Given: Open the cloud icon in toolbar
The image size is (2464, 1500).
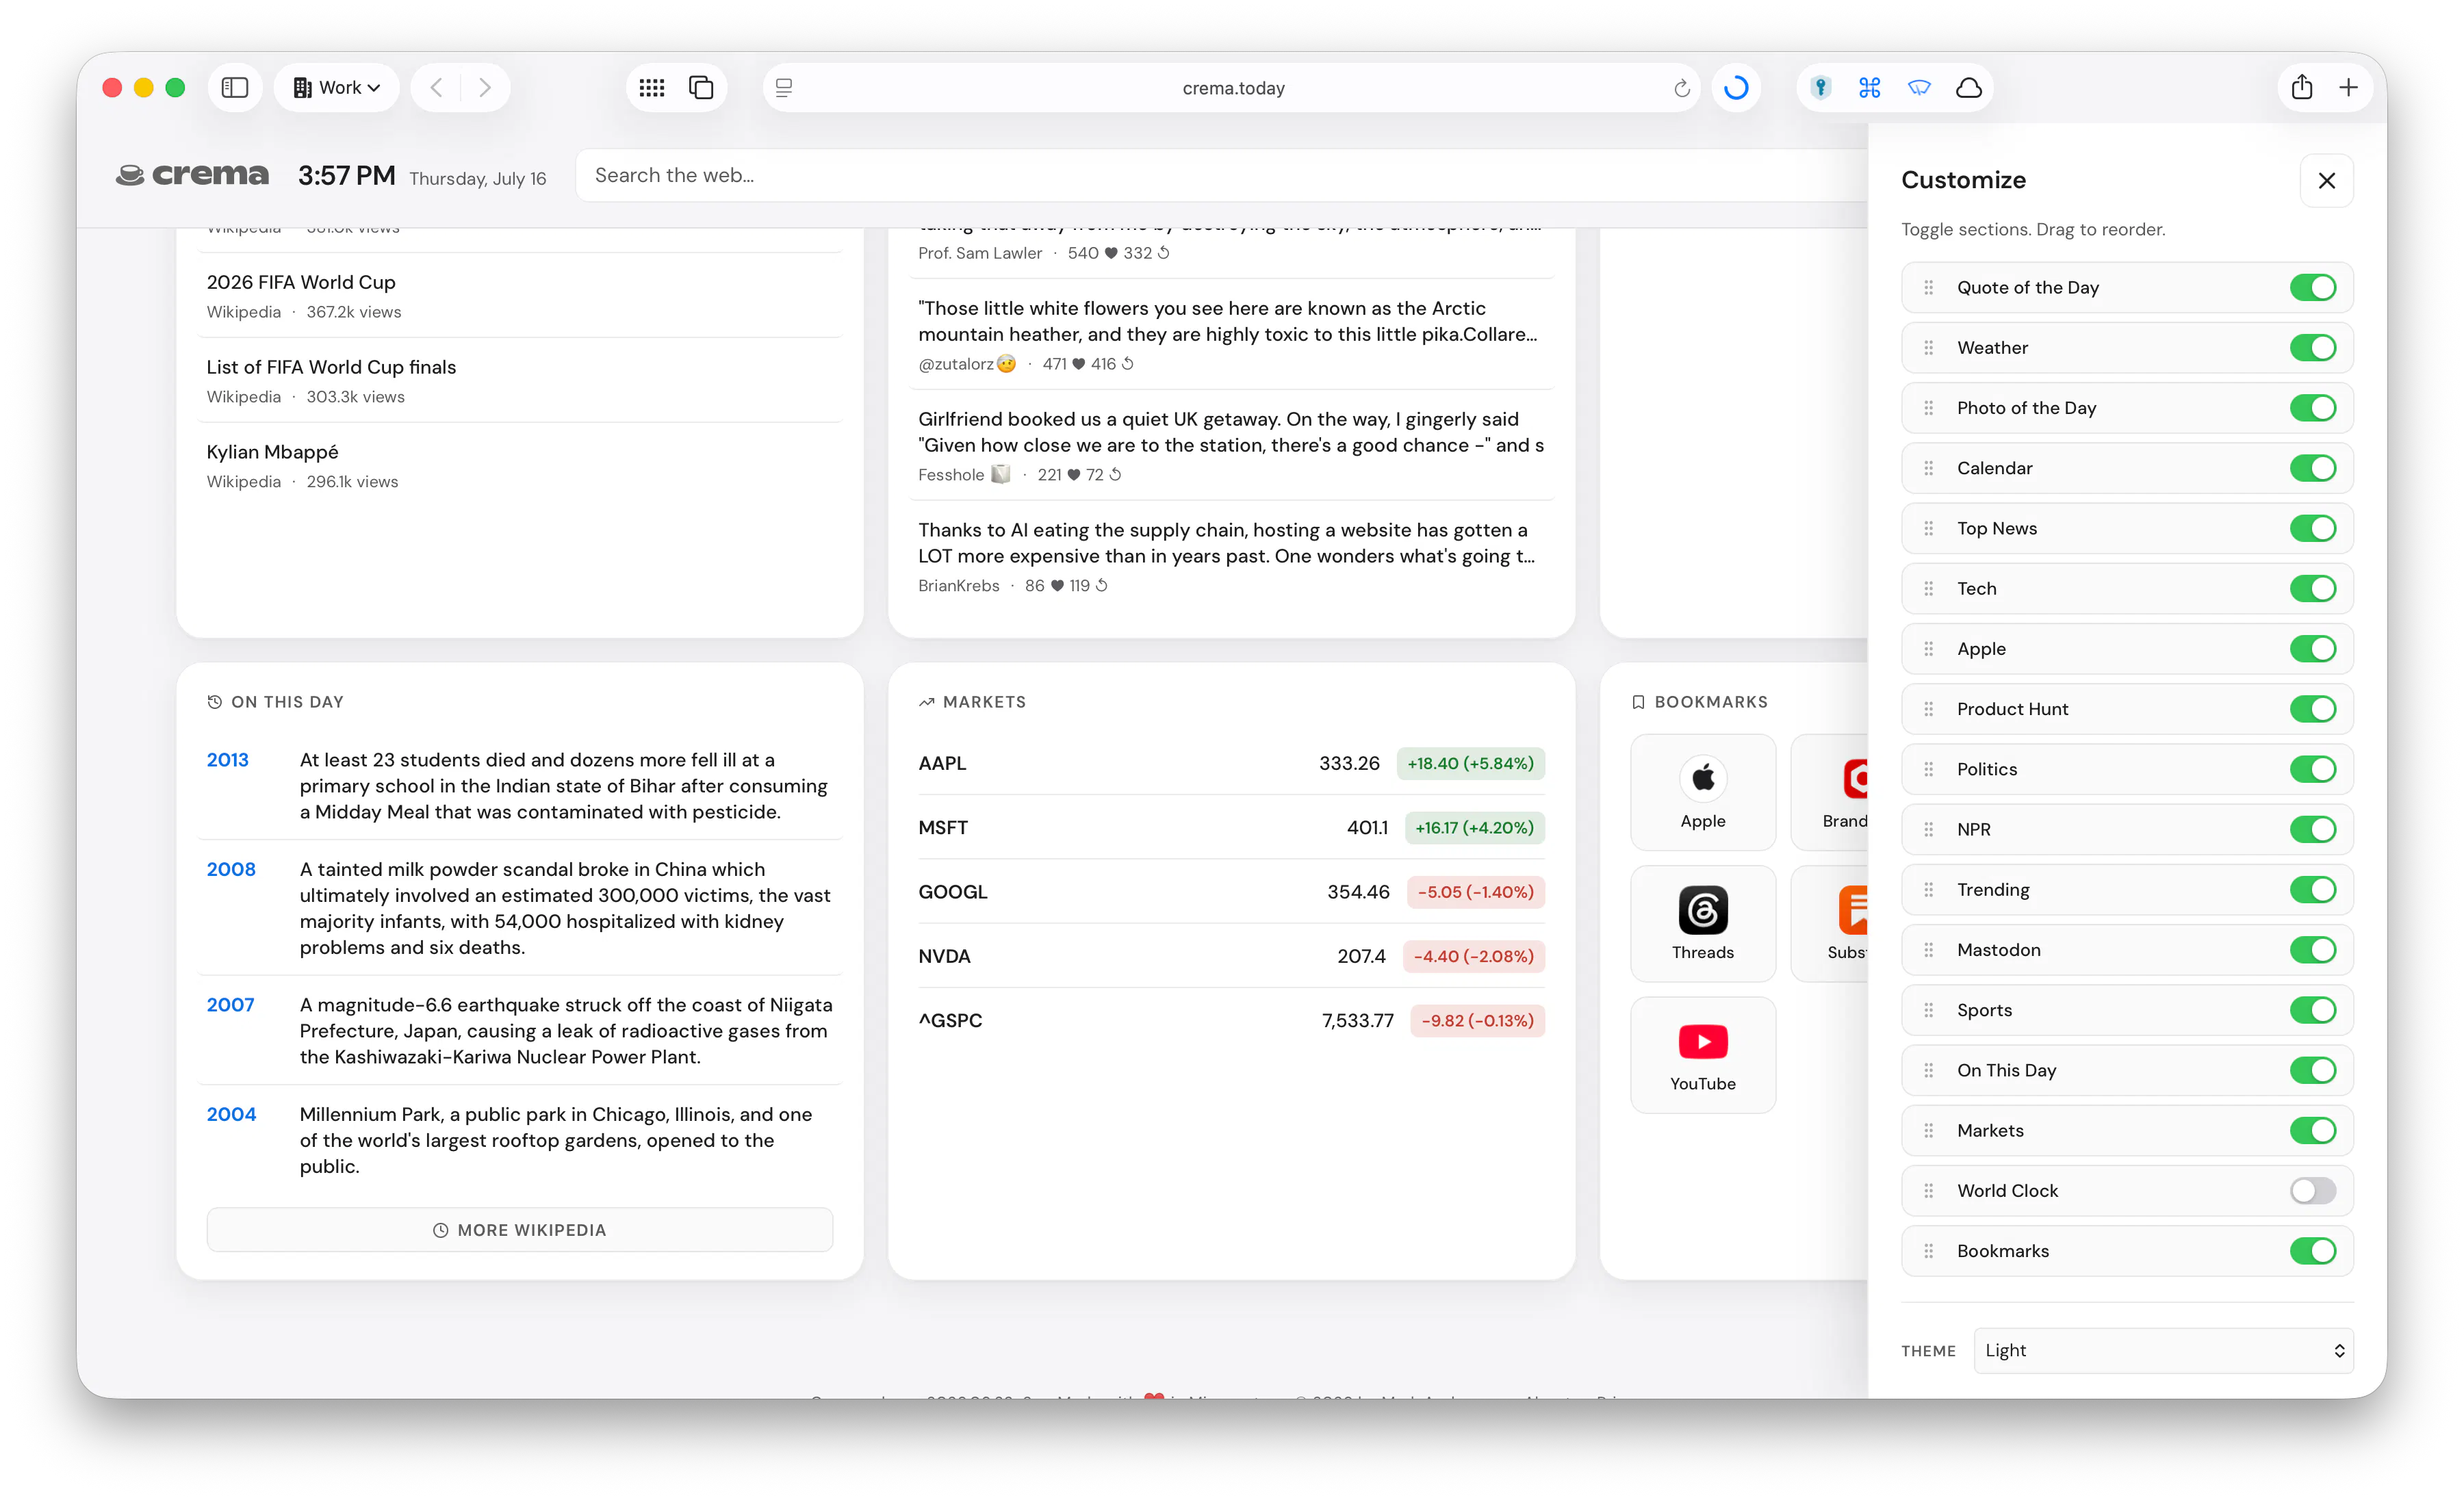Looking at the screenshot, I should [1968, 88].
